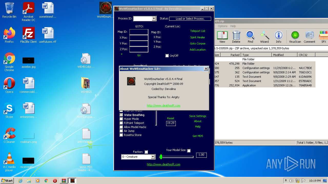This screenshot has width=328, height=184.
Task: Click the green model size slider handle
Action: [161, 157]
